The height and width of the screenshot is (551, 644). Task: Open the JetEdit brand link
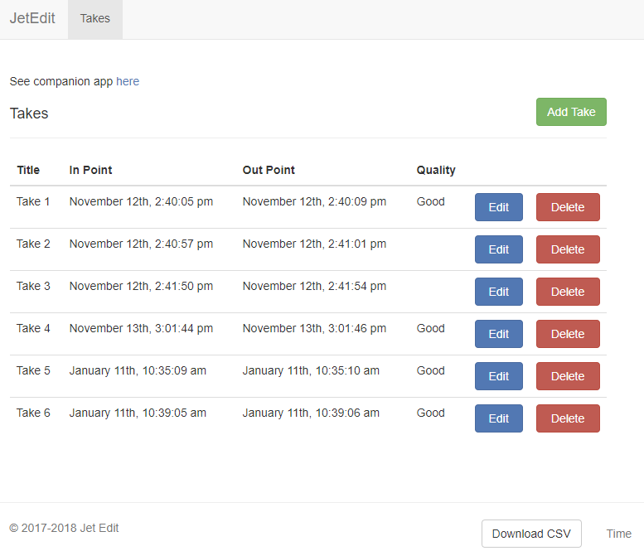(x=32, y=18)
